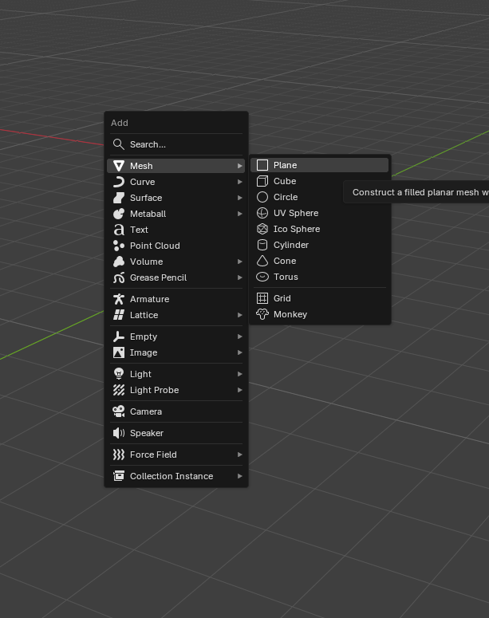Click the Volume cloud icon

coord(119,262)
